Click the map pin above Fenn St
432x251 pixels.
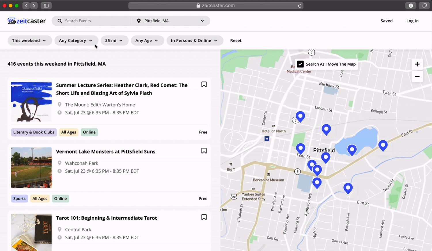[300, 149]
